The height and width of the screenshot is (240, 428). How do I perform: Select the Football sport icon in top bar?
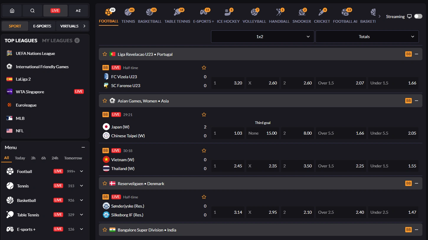click(x=109, y=12)
